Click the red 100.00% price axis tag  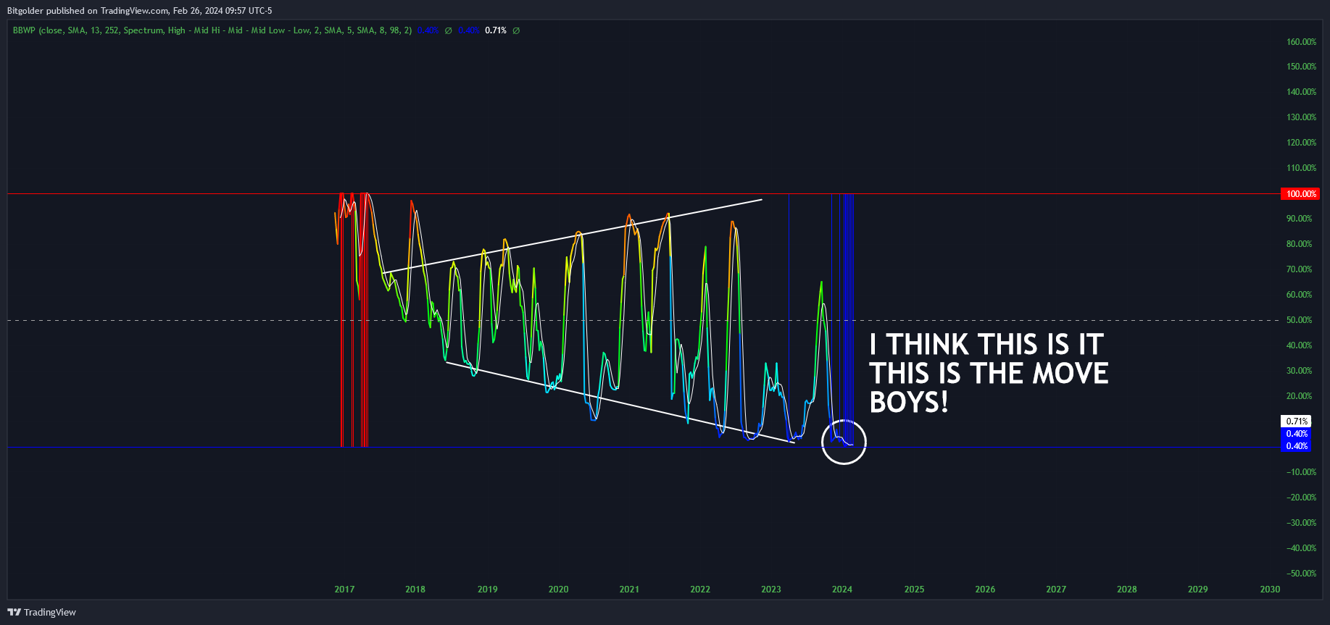[1301, 194]
